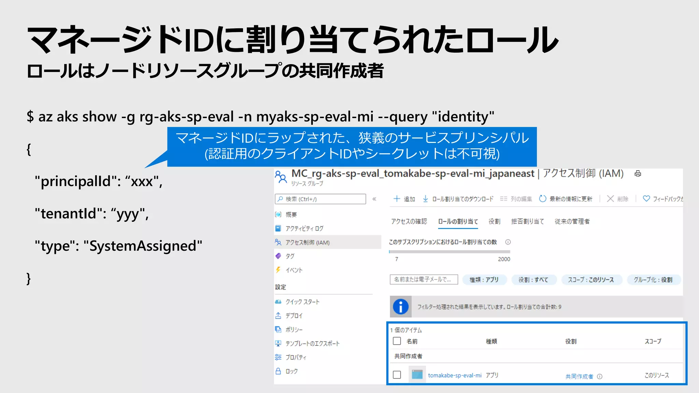Click the フィードバック heart button
The image size is (699, 393).
(x=663, y=199)
